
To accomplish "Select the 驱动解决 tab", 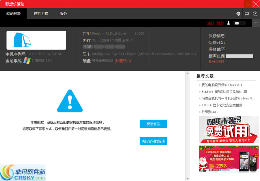I will pyautogui.click(x=14, y=14).
